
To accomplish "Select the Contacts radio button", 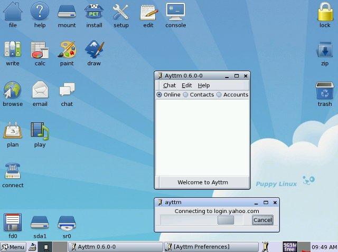I will (185, 95).
